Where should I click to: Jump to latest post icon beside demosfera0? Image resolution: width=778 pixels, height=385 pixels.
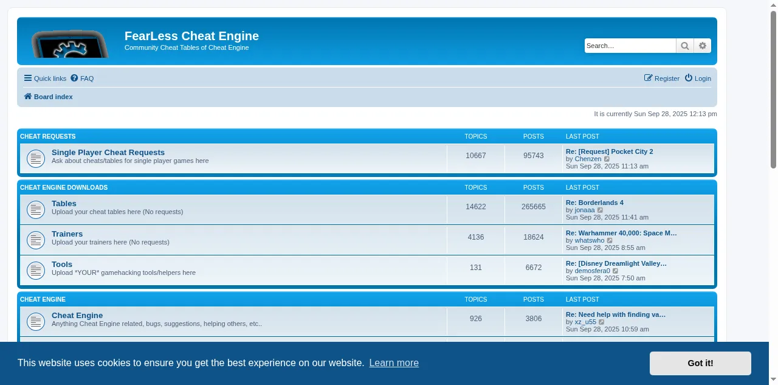(x=616, y=271)
